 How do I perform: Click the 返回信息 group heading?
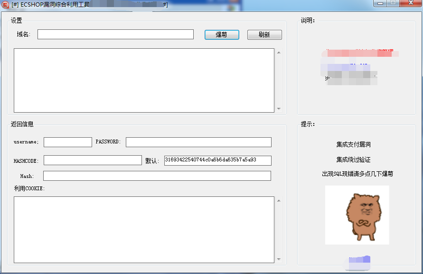tap(22, 124)
